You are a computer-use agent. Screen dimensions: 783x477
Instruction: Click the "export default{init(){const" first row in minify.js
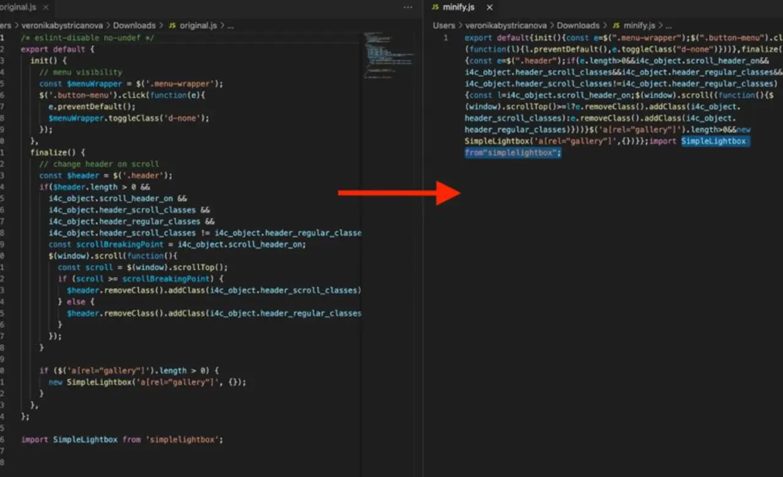[x=623, y=38]
